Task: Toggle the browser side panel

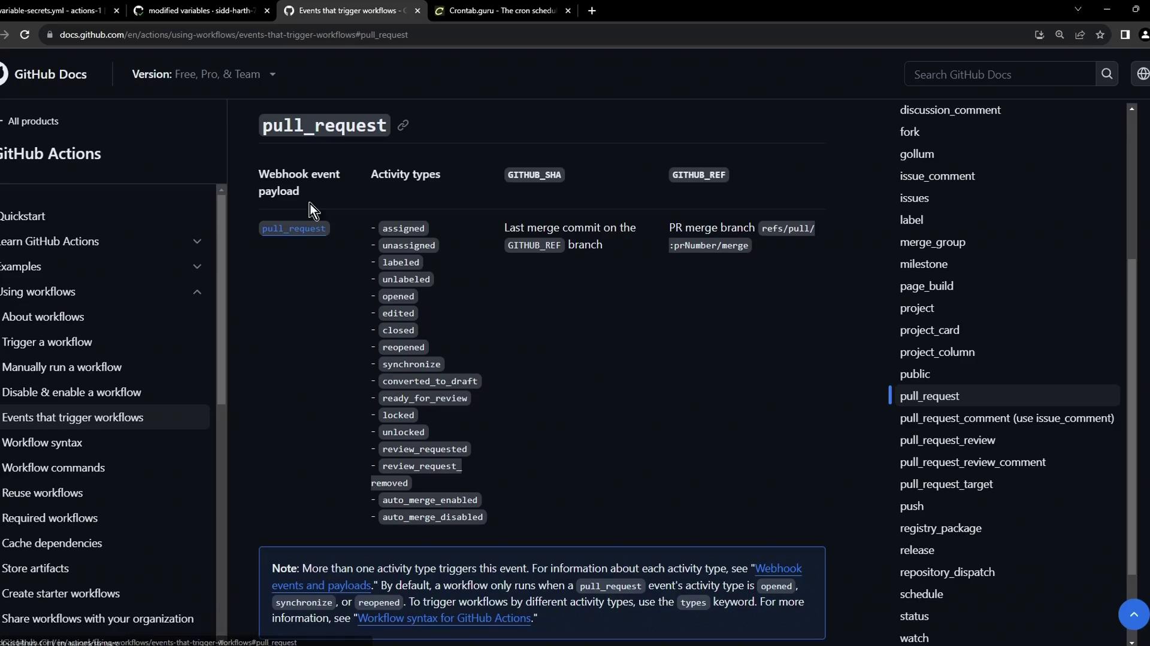Action: (1125, 35)
